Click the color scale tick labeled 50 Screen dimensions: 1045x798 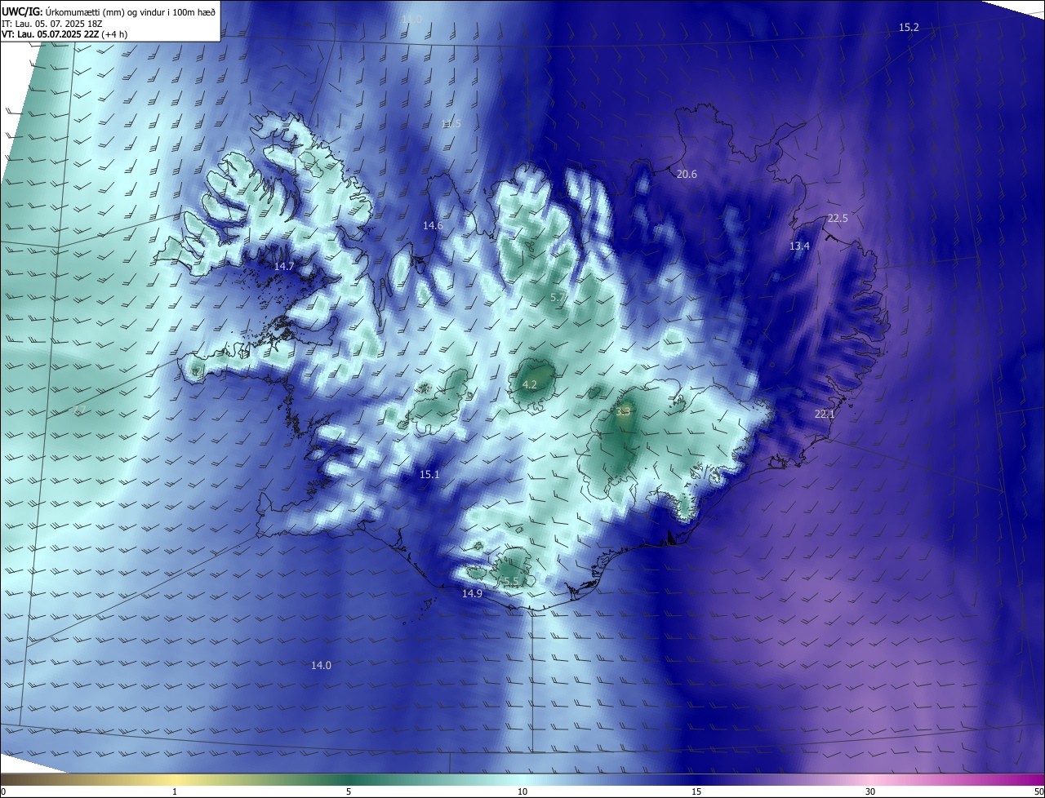pos(1038,792)
